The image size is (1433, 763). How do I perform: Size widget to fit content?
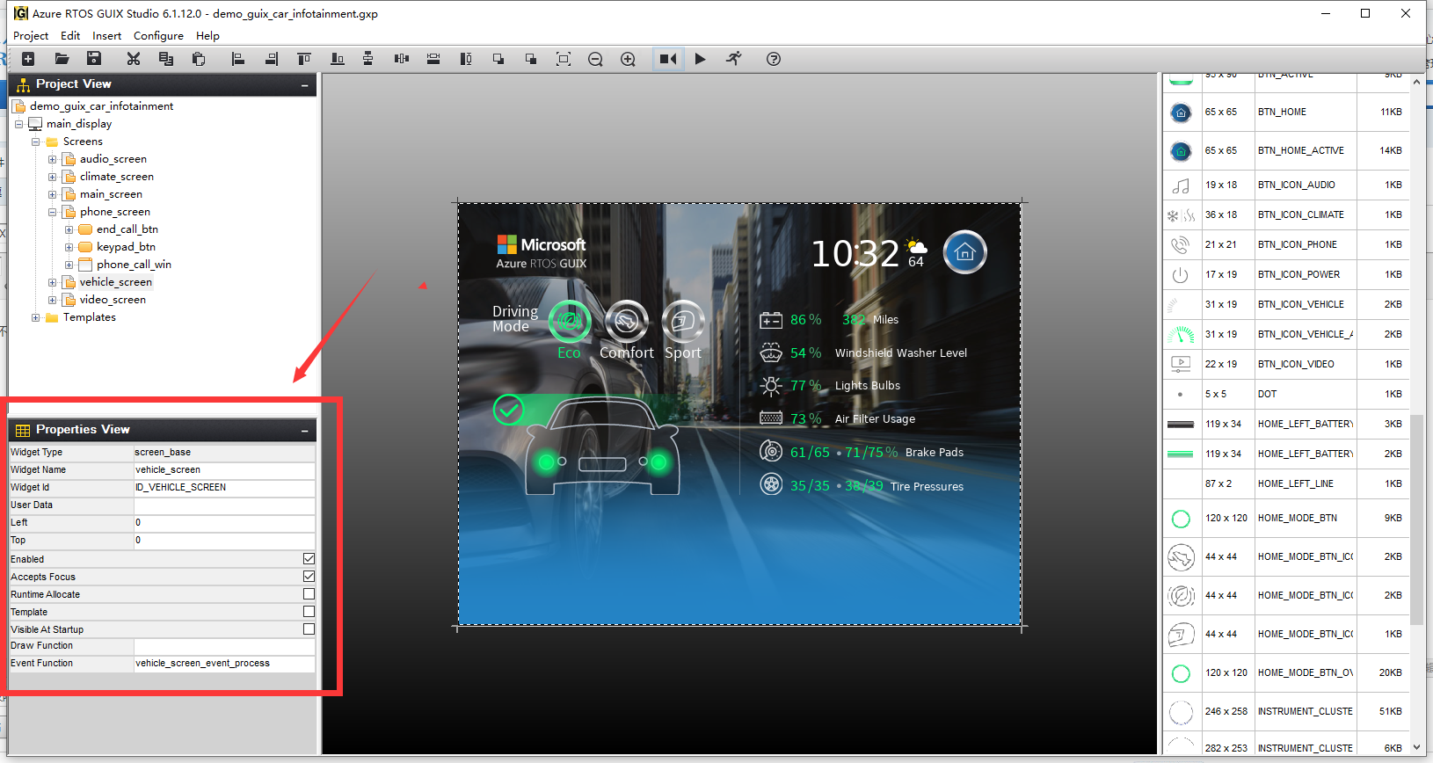(564, 59)
